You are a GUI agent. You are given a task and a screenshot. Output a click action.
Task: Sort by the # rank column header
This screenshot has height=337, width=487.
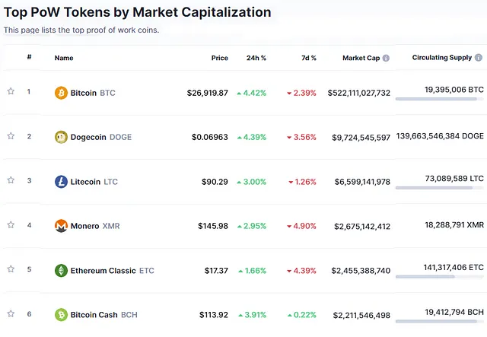pyautogui.click(x=29, y=57)
